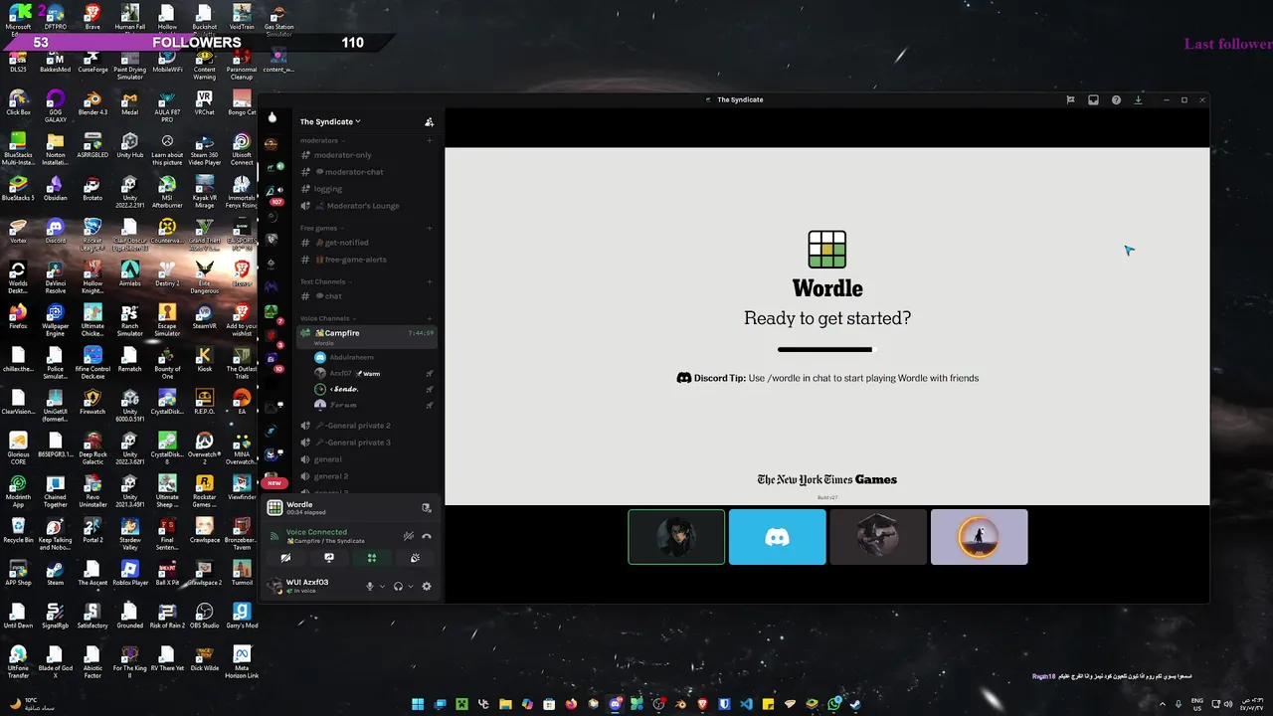
Task: Deafen using the headphones icon
Action: tap(398, 586)
